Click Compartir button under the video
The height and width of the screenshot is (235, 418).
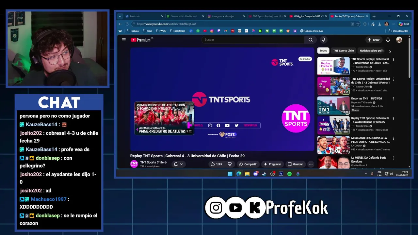tap(248, 164)
